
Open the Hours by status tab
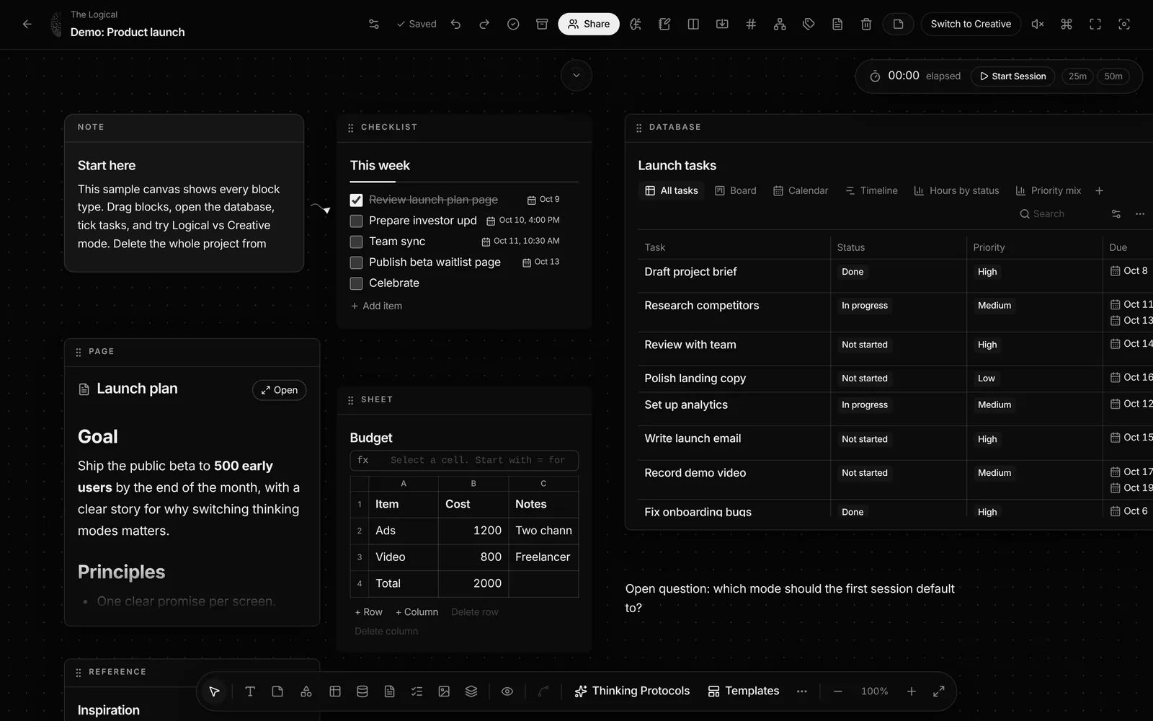coord(956,190)
